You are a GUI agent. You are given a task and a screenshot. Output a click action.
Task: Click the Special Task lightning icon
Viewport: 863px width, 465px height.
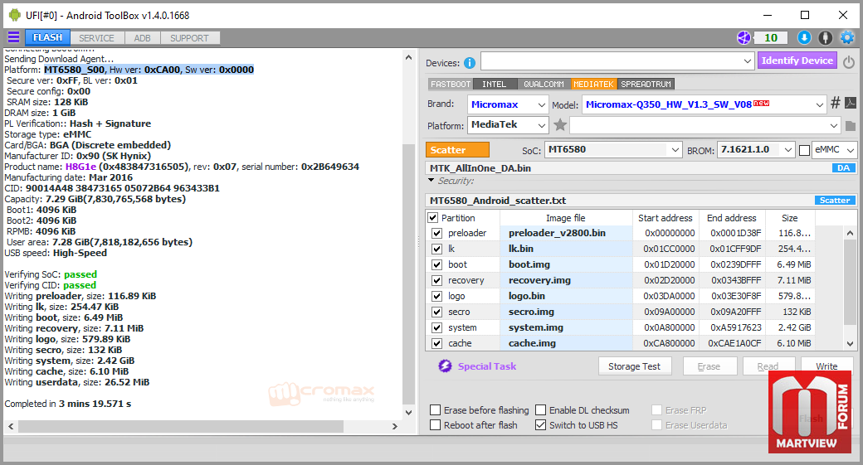[445, 366]
